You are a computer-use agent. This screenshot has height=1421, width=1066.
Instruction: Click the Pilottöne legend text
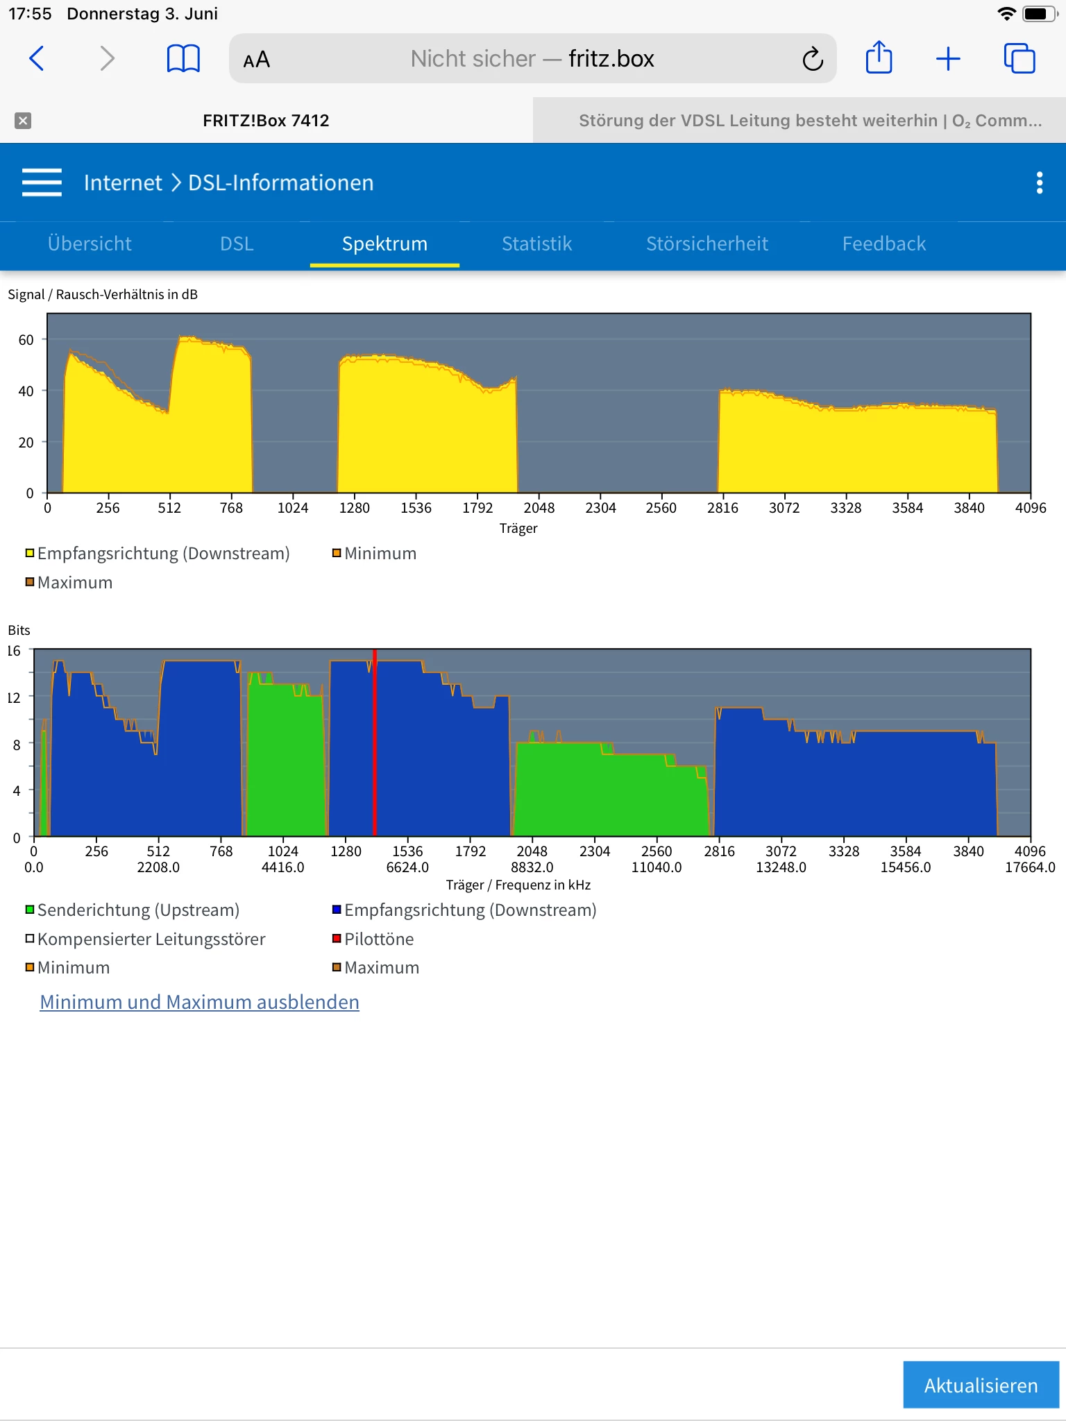tap(379, 939)
